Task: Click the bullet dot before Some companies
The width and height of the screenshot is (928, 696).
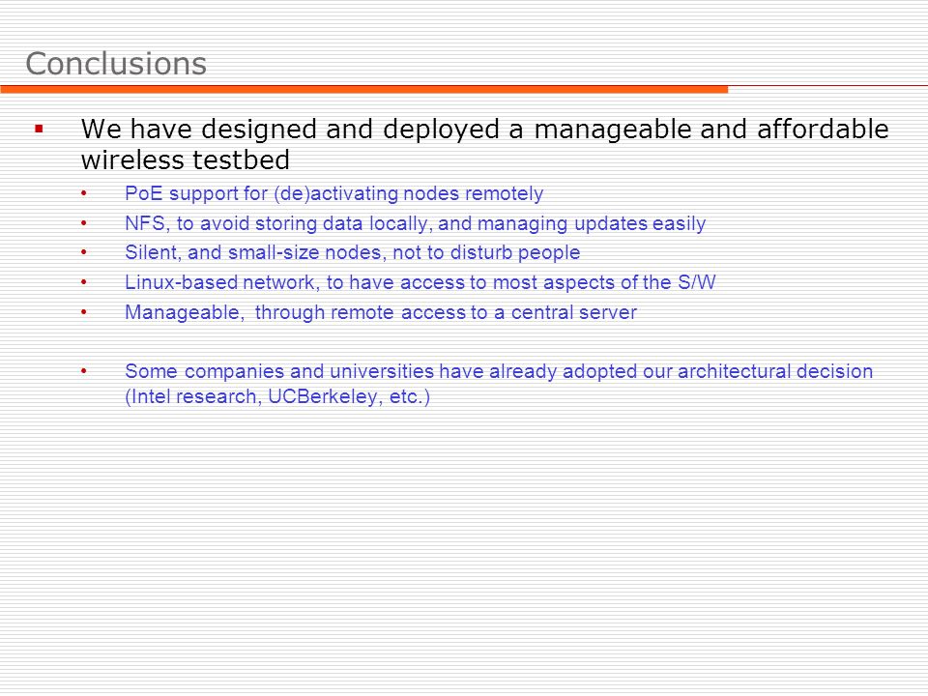Action: pyautogui.click(x=84, y=371)
